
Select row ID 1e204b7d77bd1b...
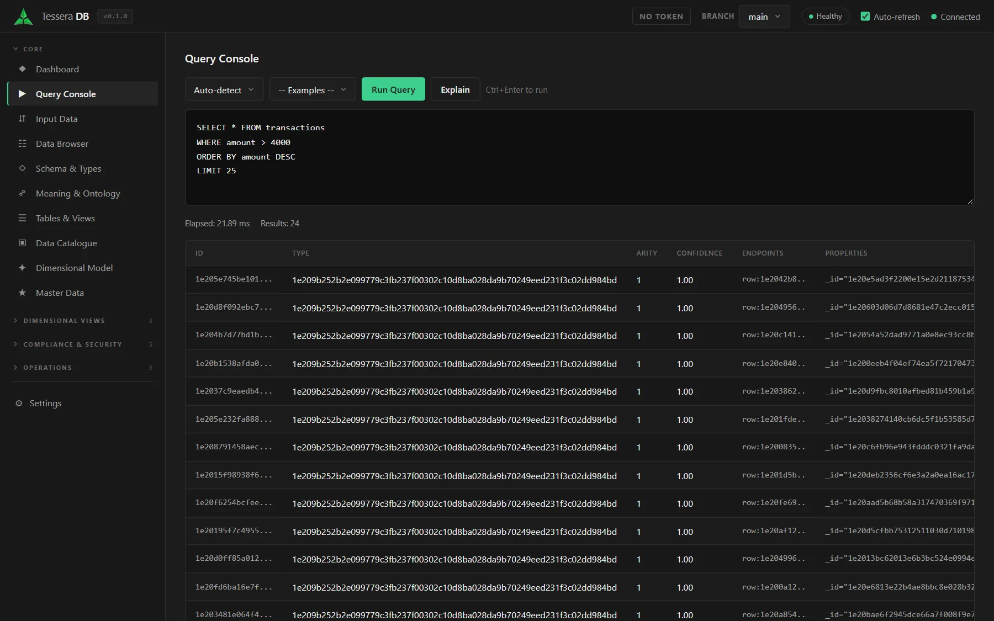coord(234,335)
